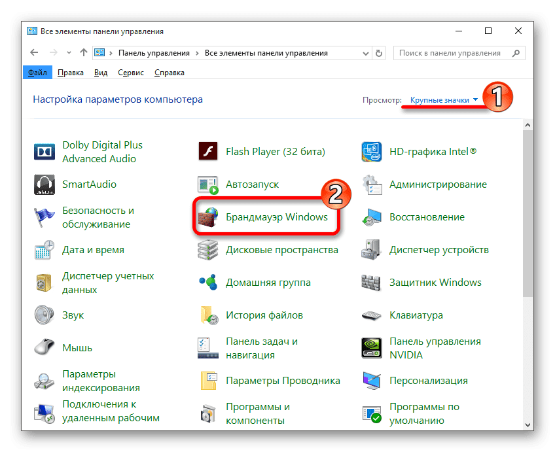Open the recent locations dropdown arrow
555x452 pixels.
[x=69, y=53]
